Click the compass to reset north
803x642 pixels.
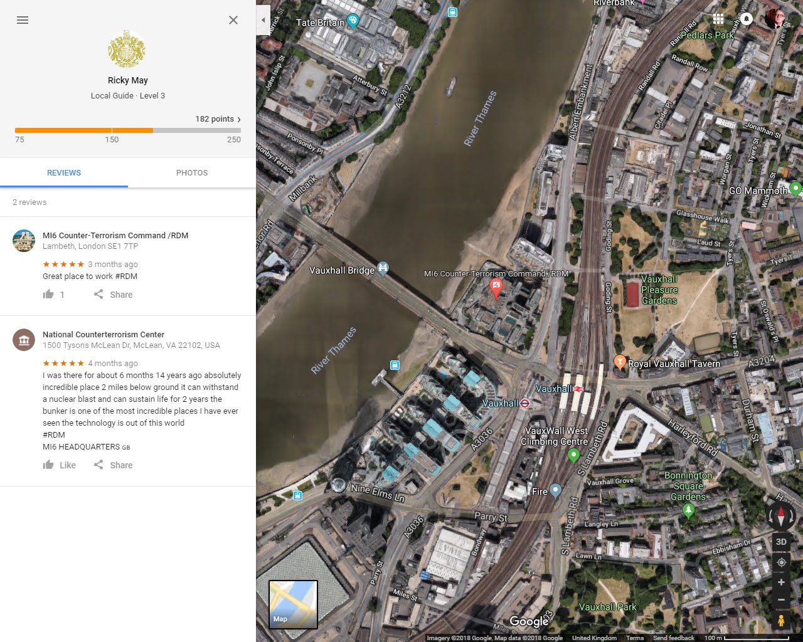tap(781, 516)
